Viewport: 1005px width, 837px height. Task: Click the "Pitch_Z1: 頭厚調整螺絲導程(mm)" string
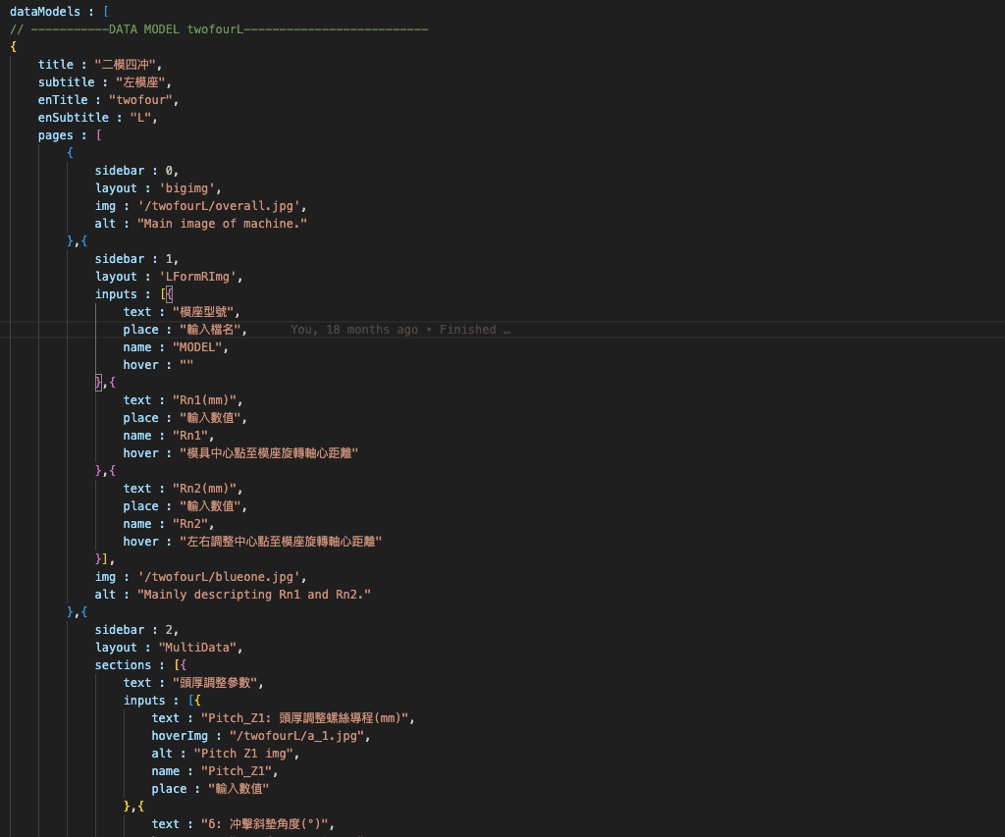coord(305,718)
